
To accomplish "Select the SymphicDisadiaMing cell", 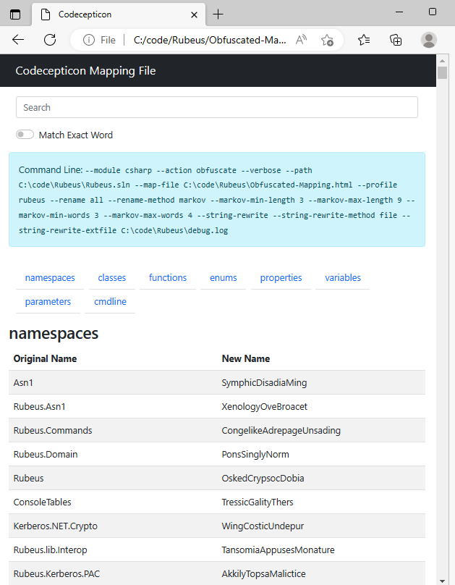I will (x=321, y=383).
